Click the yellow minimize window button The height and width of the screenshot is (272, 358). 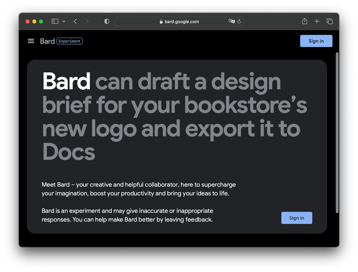pyautogui.click(x=34, y=21)
